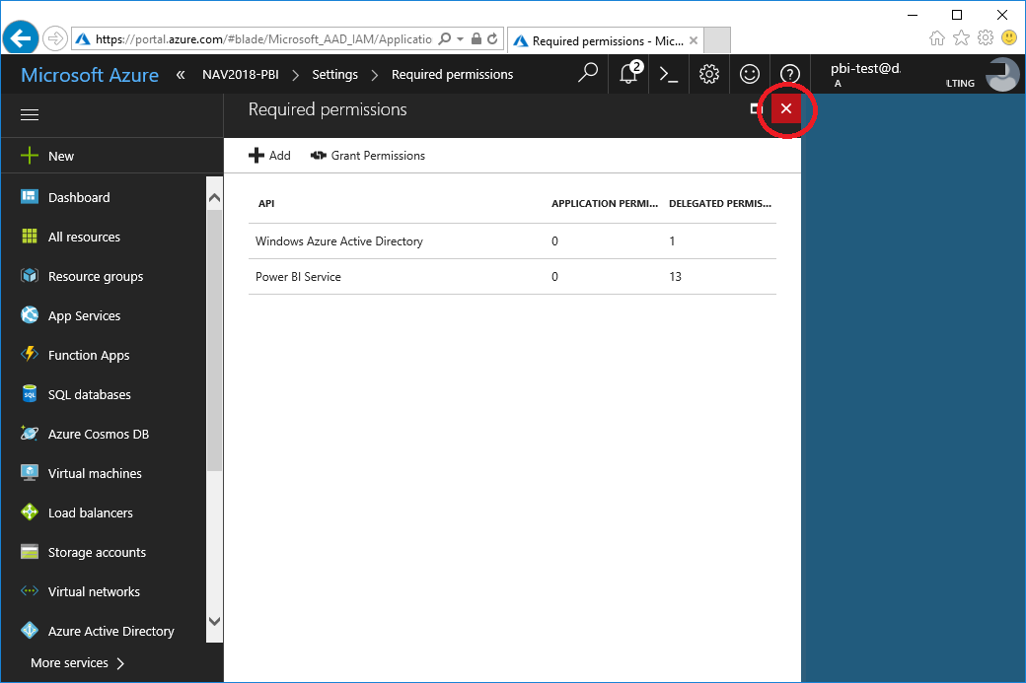
Task: Click the Application Permissions column header
Action: tap(605, 203)
